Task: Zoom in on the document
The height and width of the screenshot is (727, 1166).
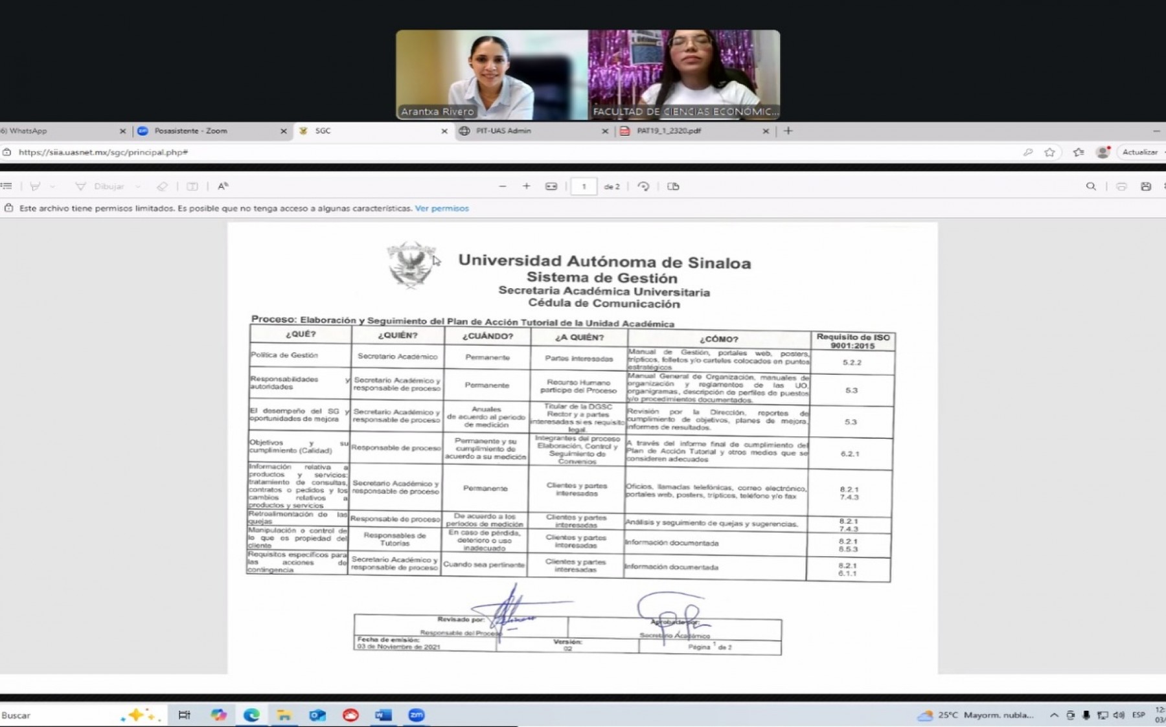Action: pyautogui.click(x=527, y=186)
